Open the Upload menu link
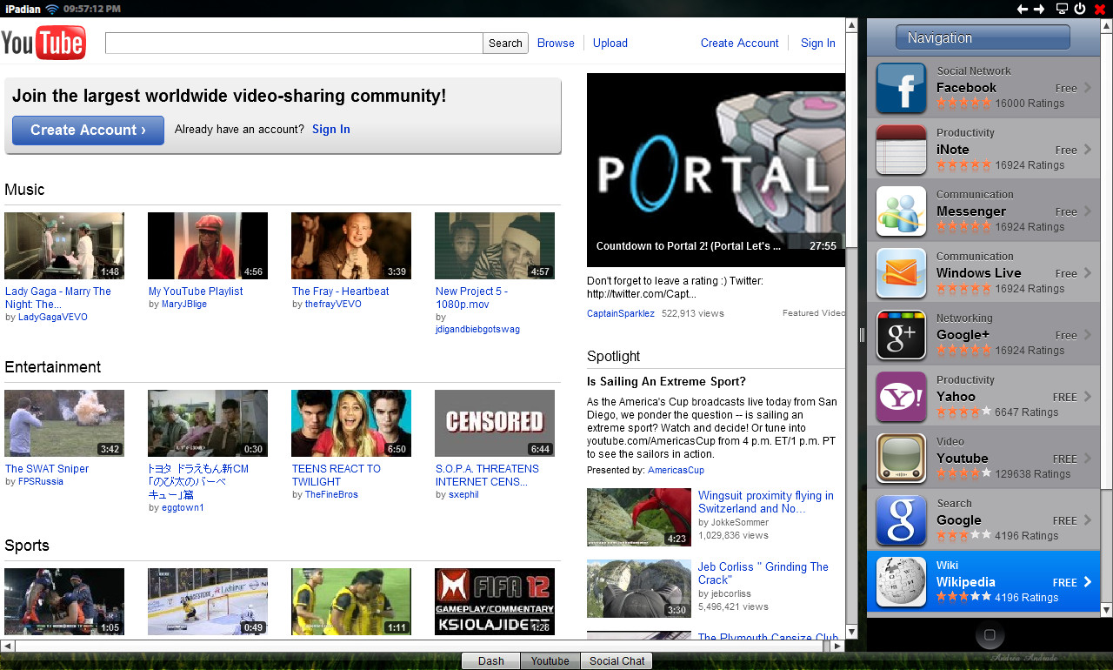 point(610,43)
